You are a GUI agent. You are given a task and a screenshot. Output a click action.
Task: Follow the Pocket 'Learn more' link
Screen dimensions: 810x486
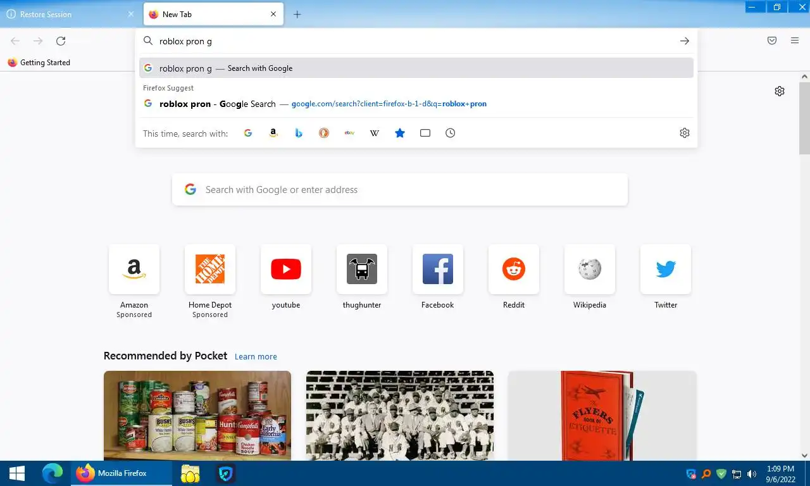click(256, 356)
